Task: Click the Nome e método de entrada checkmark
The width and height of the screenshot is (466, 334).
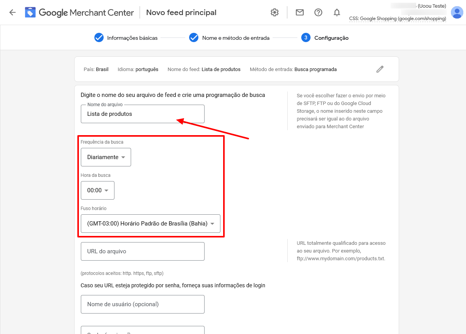Action: pyautogui.click(x=194, y=38)
